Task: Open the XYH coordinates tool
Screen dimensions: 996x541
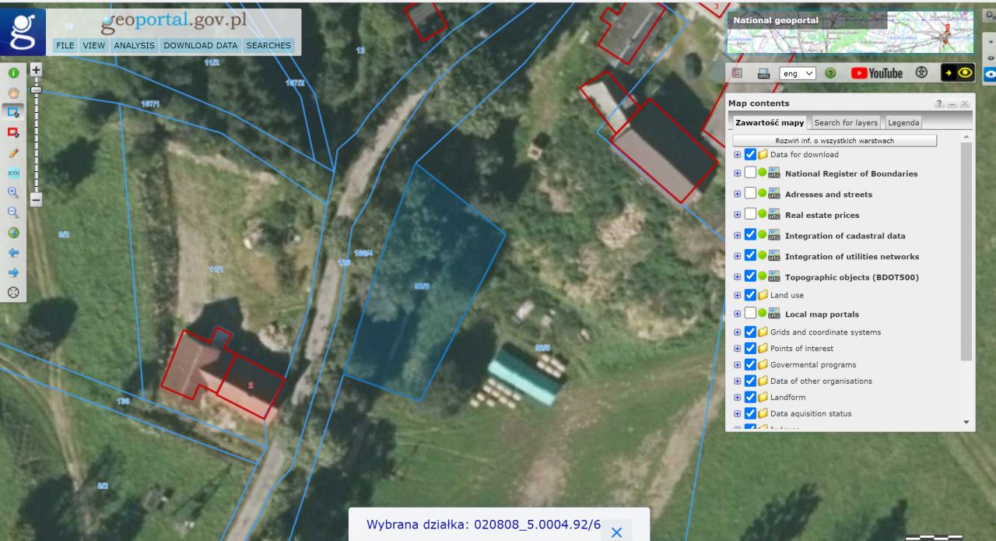Action: pyautogui.click(x=13, y=173)
